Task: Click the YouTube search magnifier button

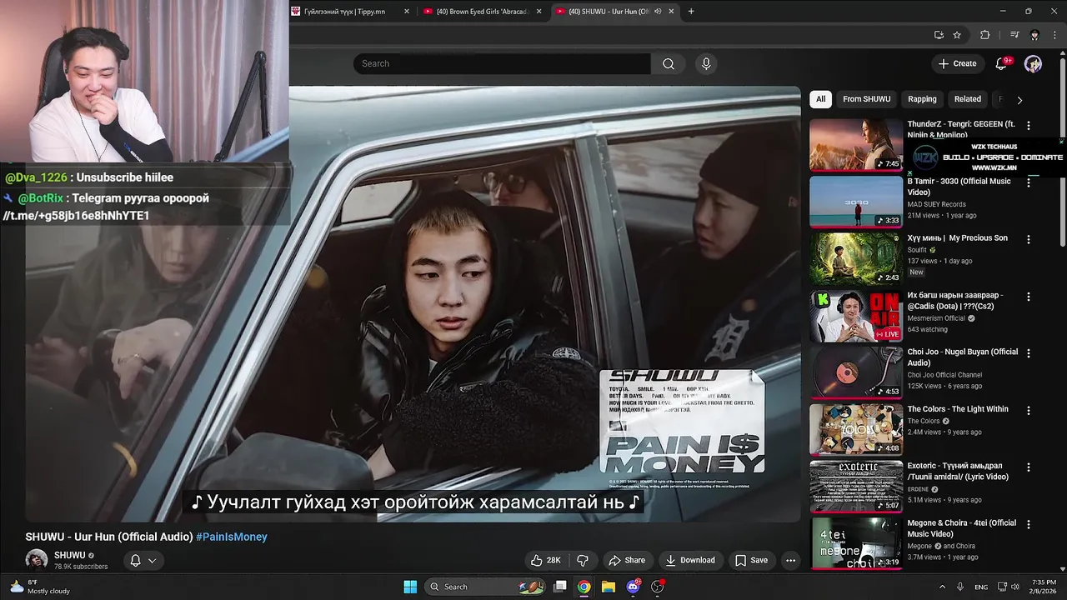Action: (x=669, y=64)
